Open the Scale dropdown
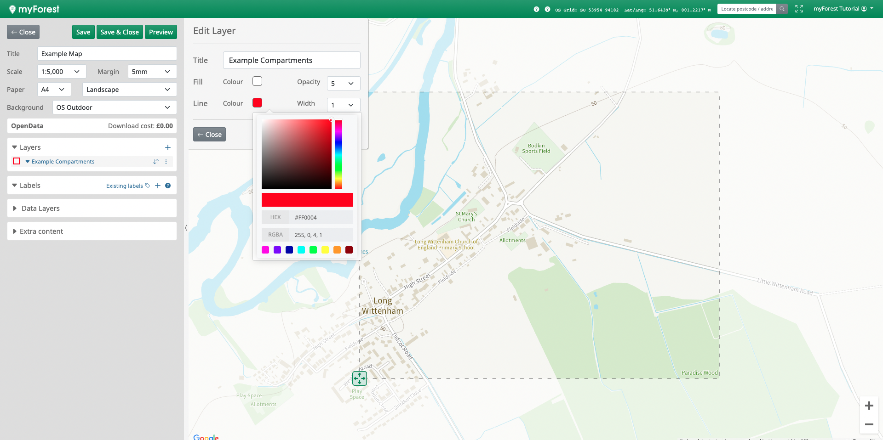Screen dimensions: 883x440 [61, 72]
